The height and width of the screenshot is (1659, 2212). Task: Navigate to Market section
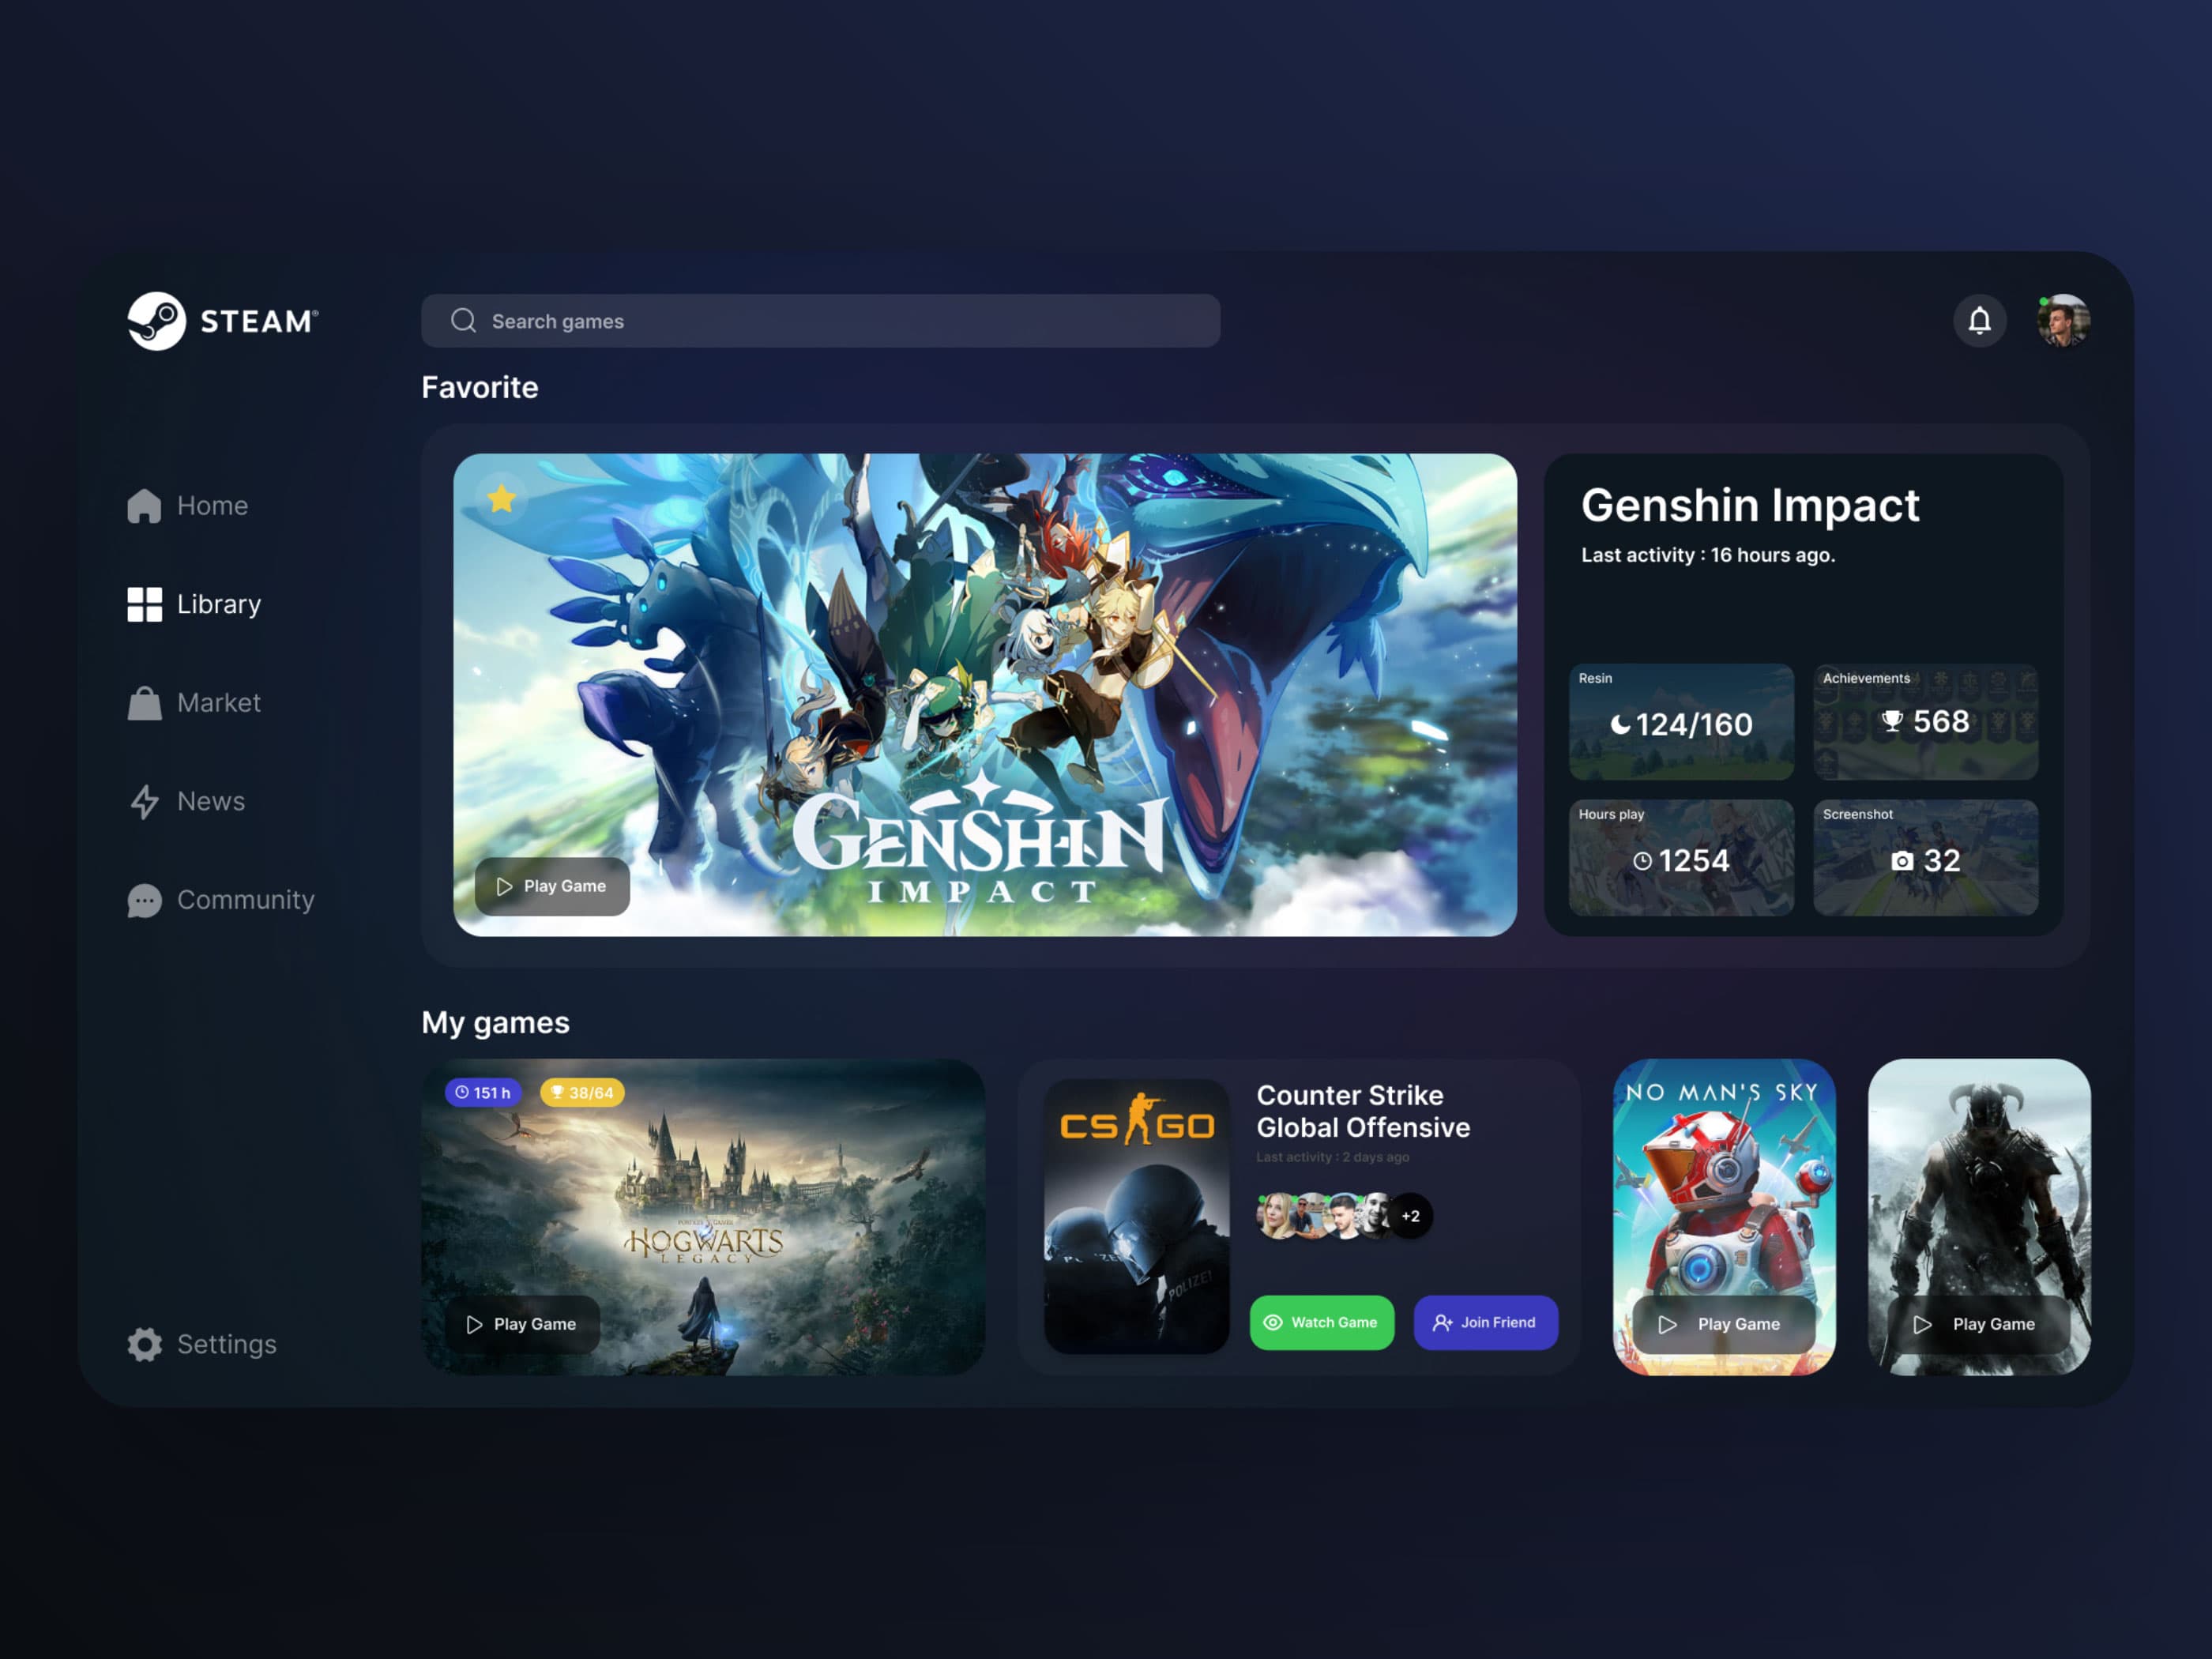214,701
